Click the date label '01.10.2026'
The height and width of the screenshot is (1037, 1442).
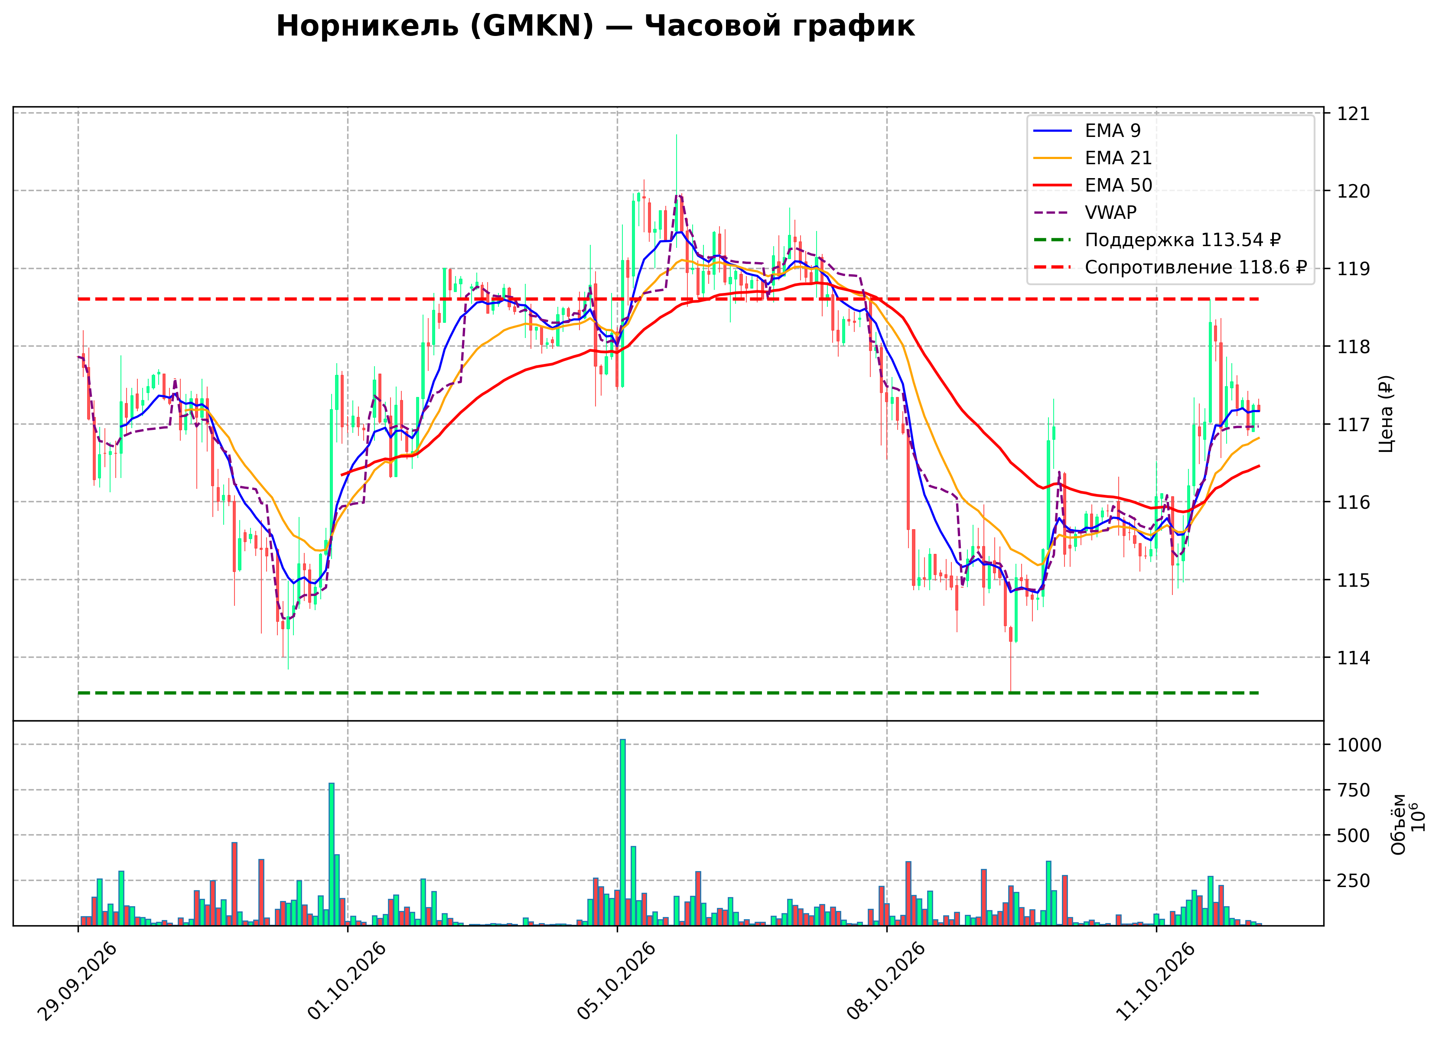coord(347,982)
